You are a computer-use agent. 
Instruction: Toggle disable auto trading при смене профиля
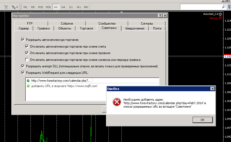pyautogui.click(x=27, y=53)
